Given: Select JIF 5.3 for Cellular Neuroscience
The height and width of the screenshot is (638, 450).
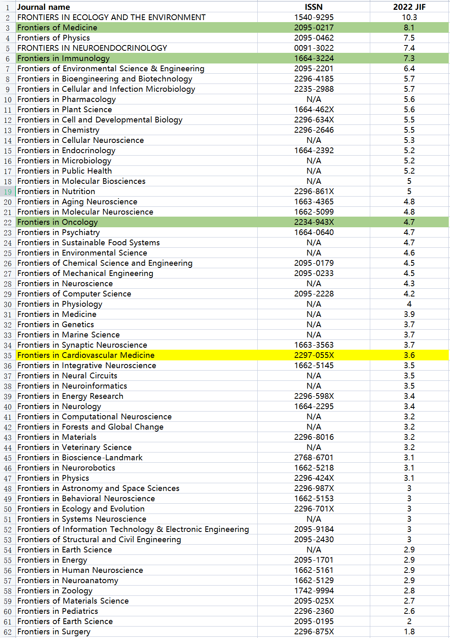Looking at the screenshot, I should coord(409,140).
